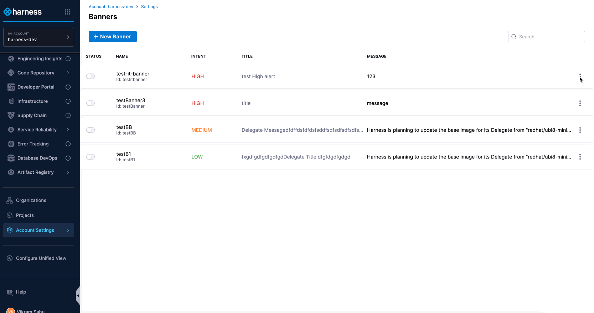This screenshot has height=313, width=594.
Task: Open the three-dot menu for testBanner3
Action: 580,103
